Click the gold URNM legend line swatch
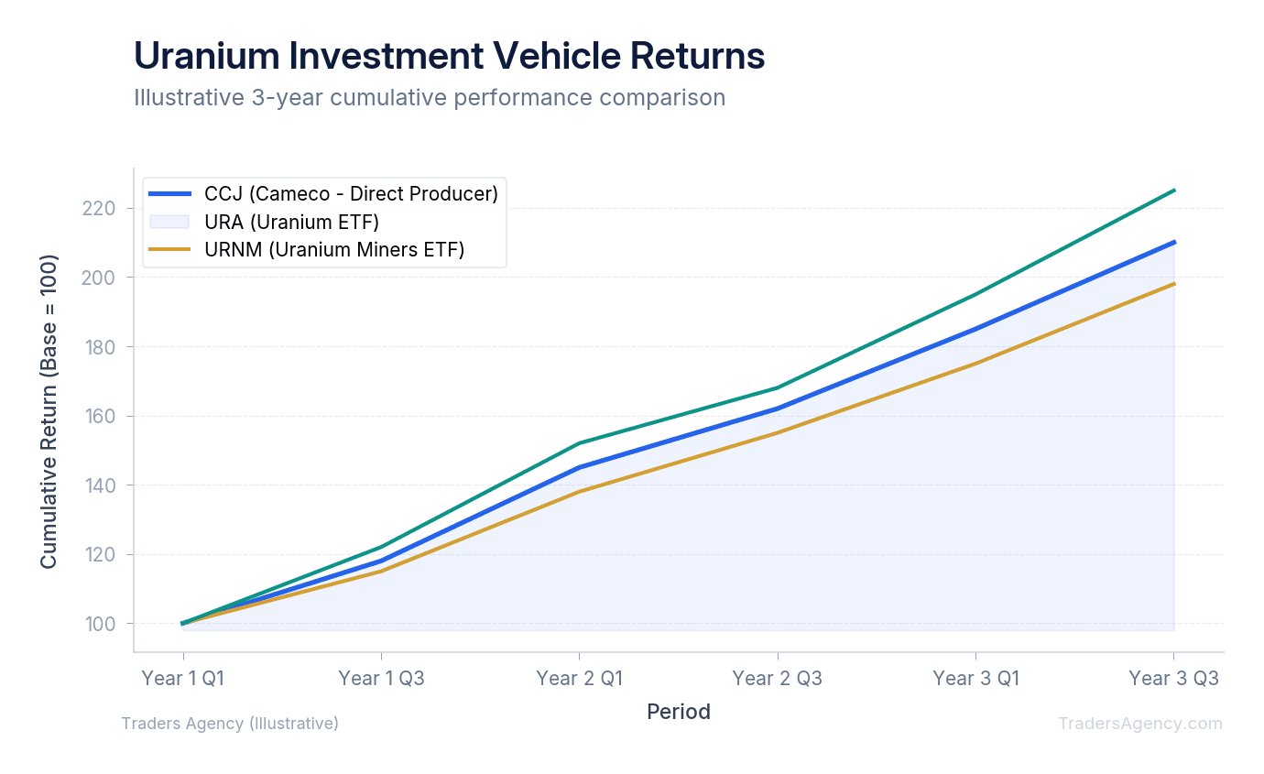Viewport: 1264px width, 774px height. coord(169,249)
